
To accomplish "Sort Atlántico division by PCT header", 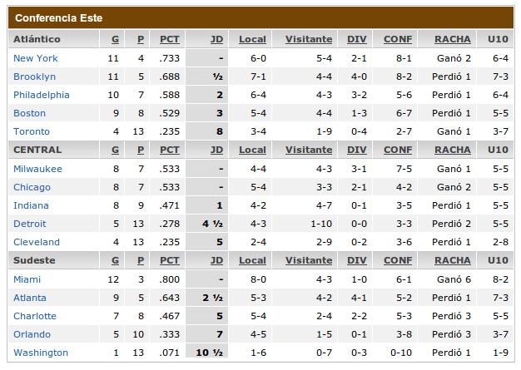I will click(170, 39).
